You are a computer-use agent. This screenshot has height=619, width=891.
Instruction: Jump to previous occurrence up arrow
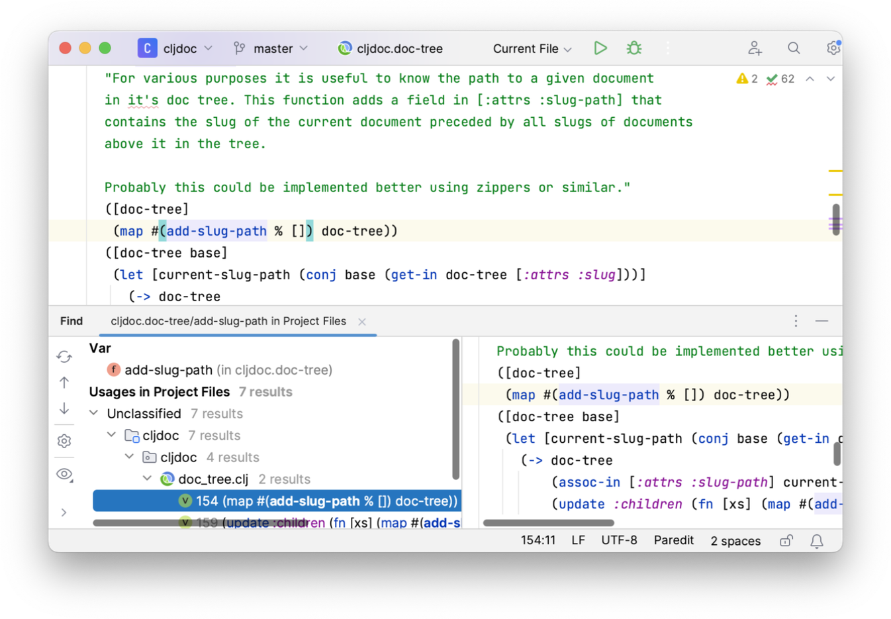pos(64,383)
